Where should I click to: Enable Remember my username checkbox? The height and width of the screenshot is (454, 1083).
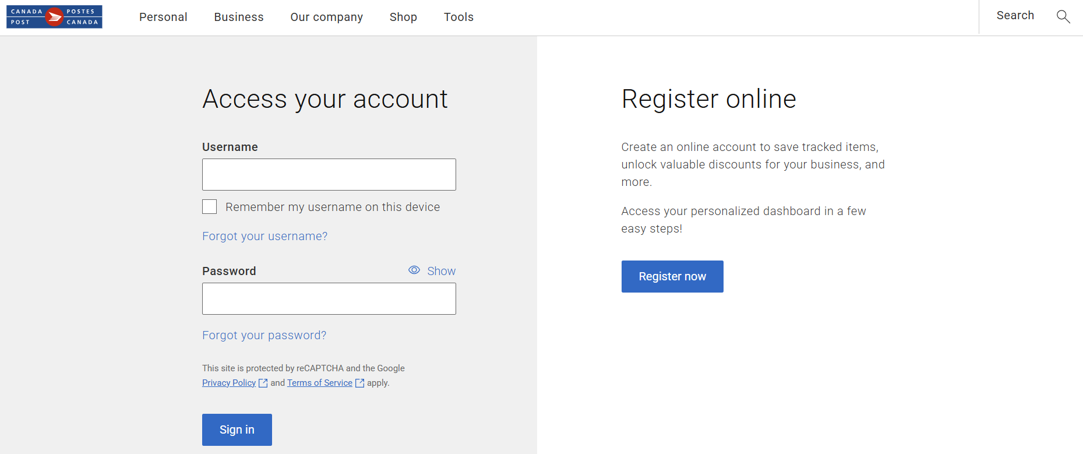click(x=210, y=207)
